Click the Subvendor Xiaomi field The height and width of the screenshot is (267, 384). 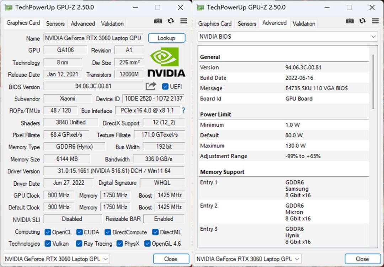click(68, 98)
